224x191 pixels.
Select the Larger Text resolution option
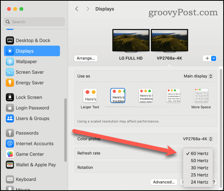coord(90,95)
